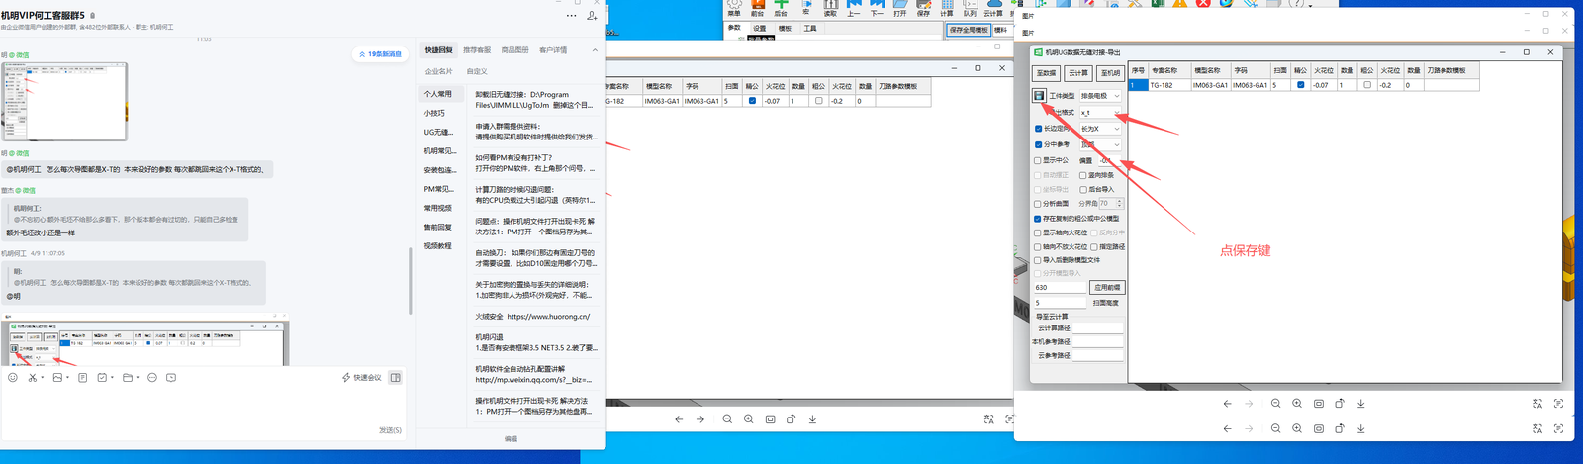1583x464 pixels.
Task: Start a 快速会议 quick meeting
Action: [362, 377]
